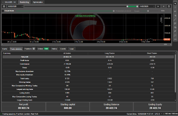This screenshot has height=116, width=178.
Task: Stop the running backtest
Action: [x=163, y=6]
